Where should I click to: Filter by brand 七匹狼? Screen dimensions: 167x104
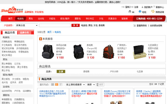click(x=140, y=71)
